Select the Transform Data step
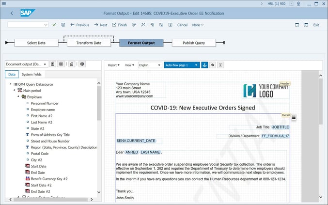 [89, 43]
